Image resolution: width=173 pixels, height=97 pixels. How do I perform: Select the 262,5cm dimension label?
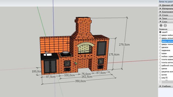point(87,77)
